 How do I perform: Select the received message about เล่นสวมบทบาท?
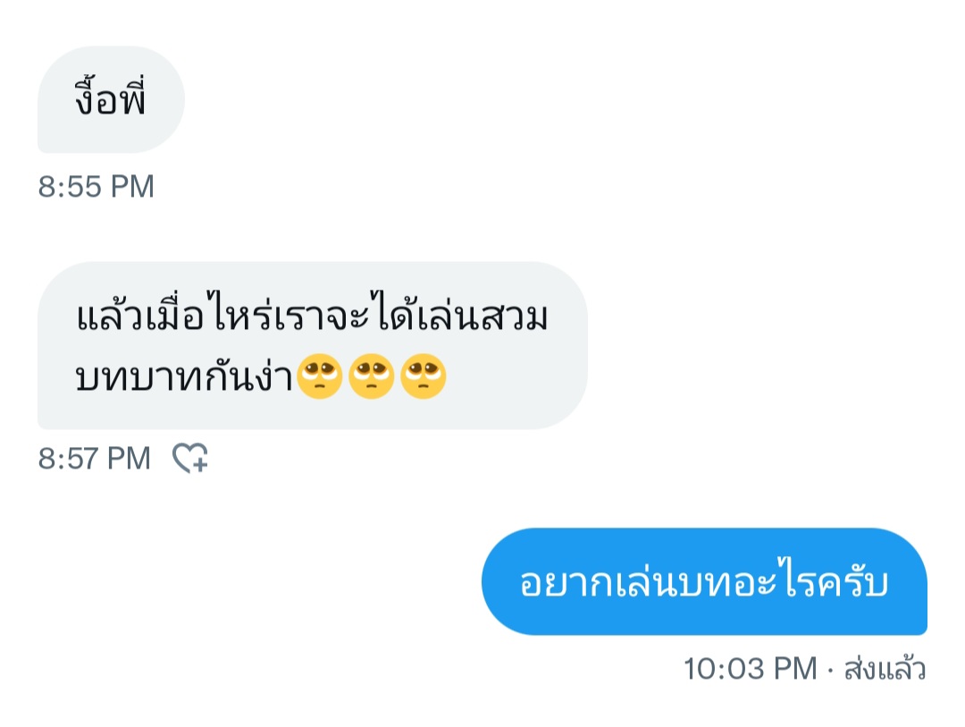click(313, 345)
